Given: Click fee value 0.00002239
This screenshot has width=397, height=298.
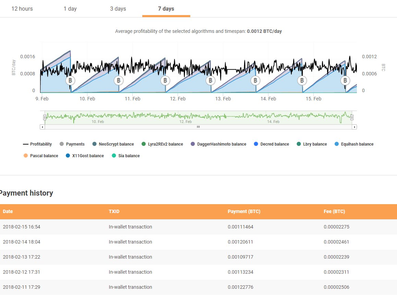Looking at the screenshot, I should tap(336, 257).
